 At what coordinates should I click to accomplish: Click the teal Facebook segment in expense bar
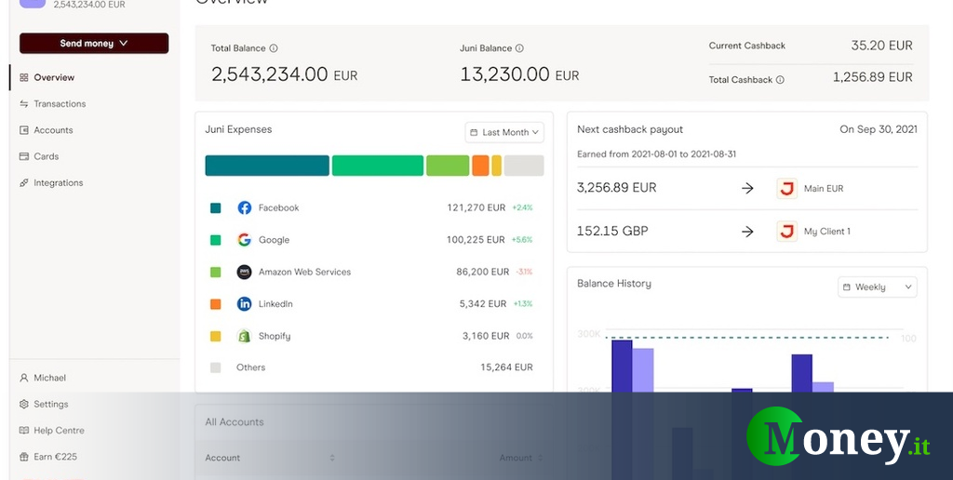[267, 166]
